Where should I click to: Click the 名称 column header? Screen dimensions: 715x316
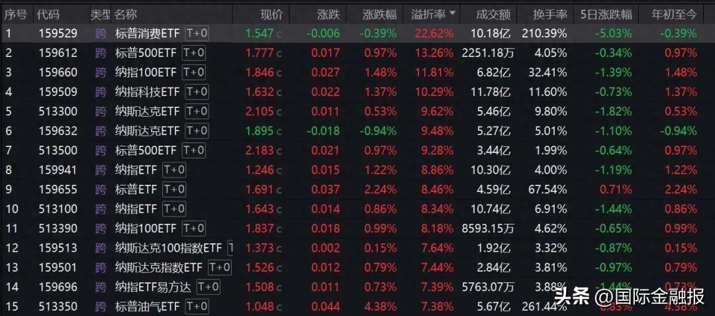tap(126, 14)
